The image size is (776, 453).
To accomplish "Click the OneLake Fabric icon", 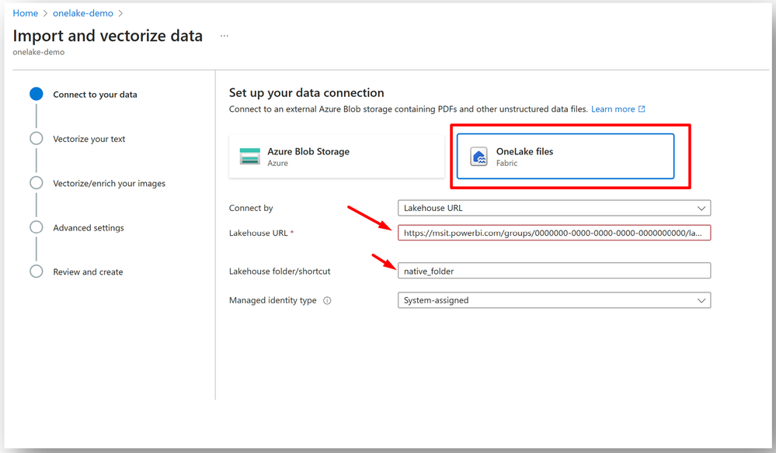I will pyautogui.click(x=478, y=157).
